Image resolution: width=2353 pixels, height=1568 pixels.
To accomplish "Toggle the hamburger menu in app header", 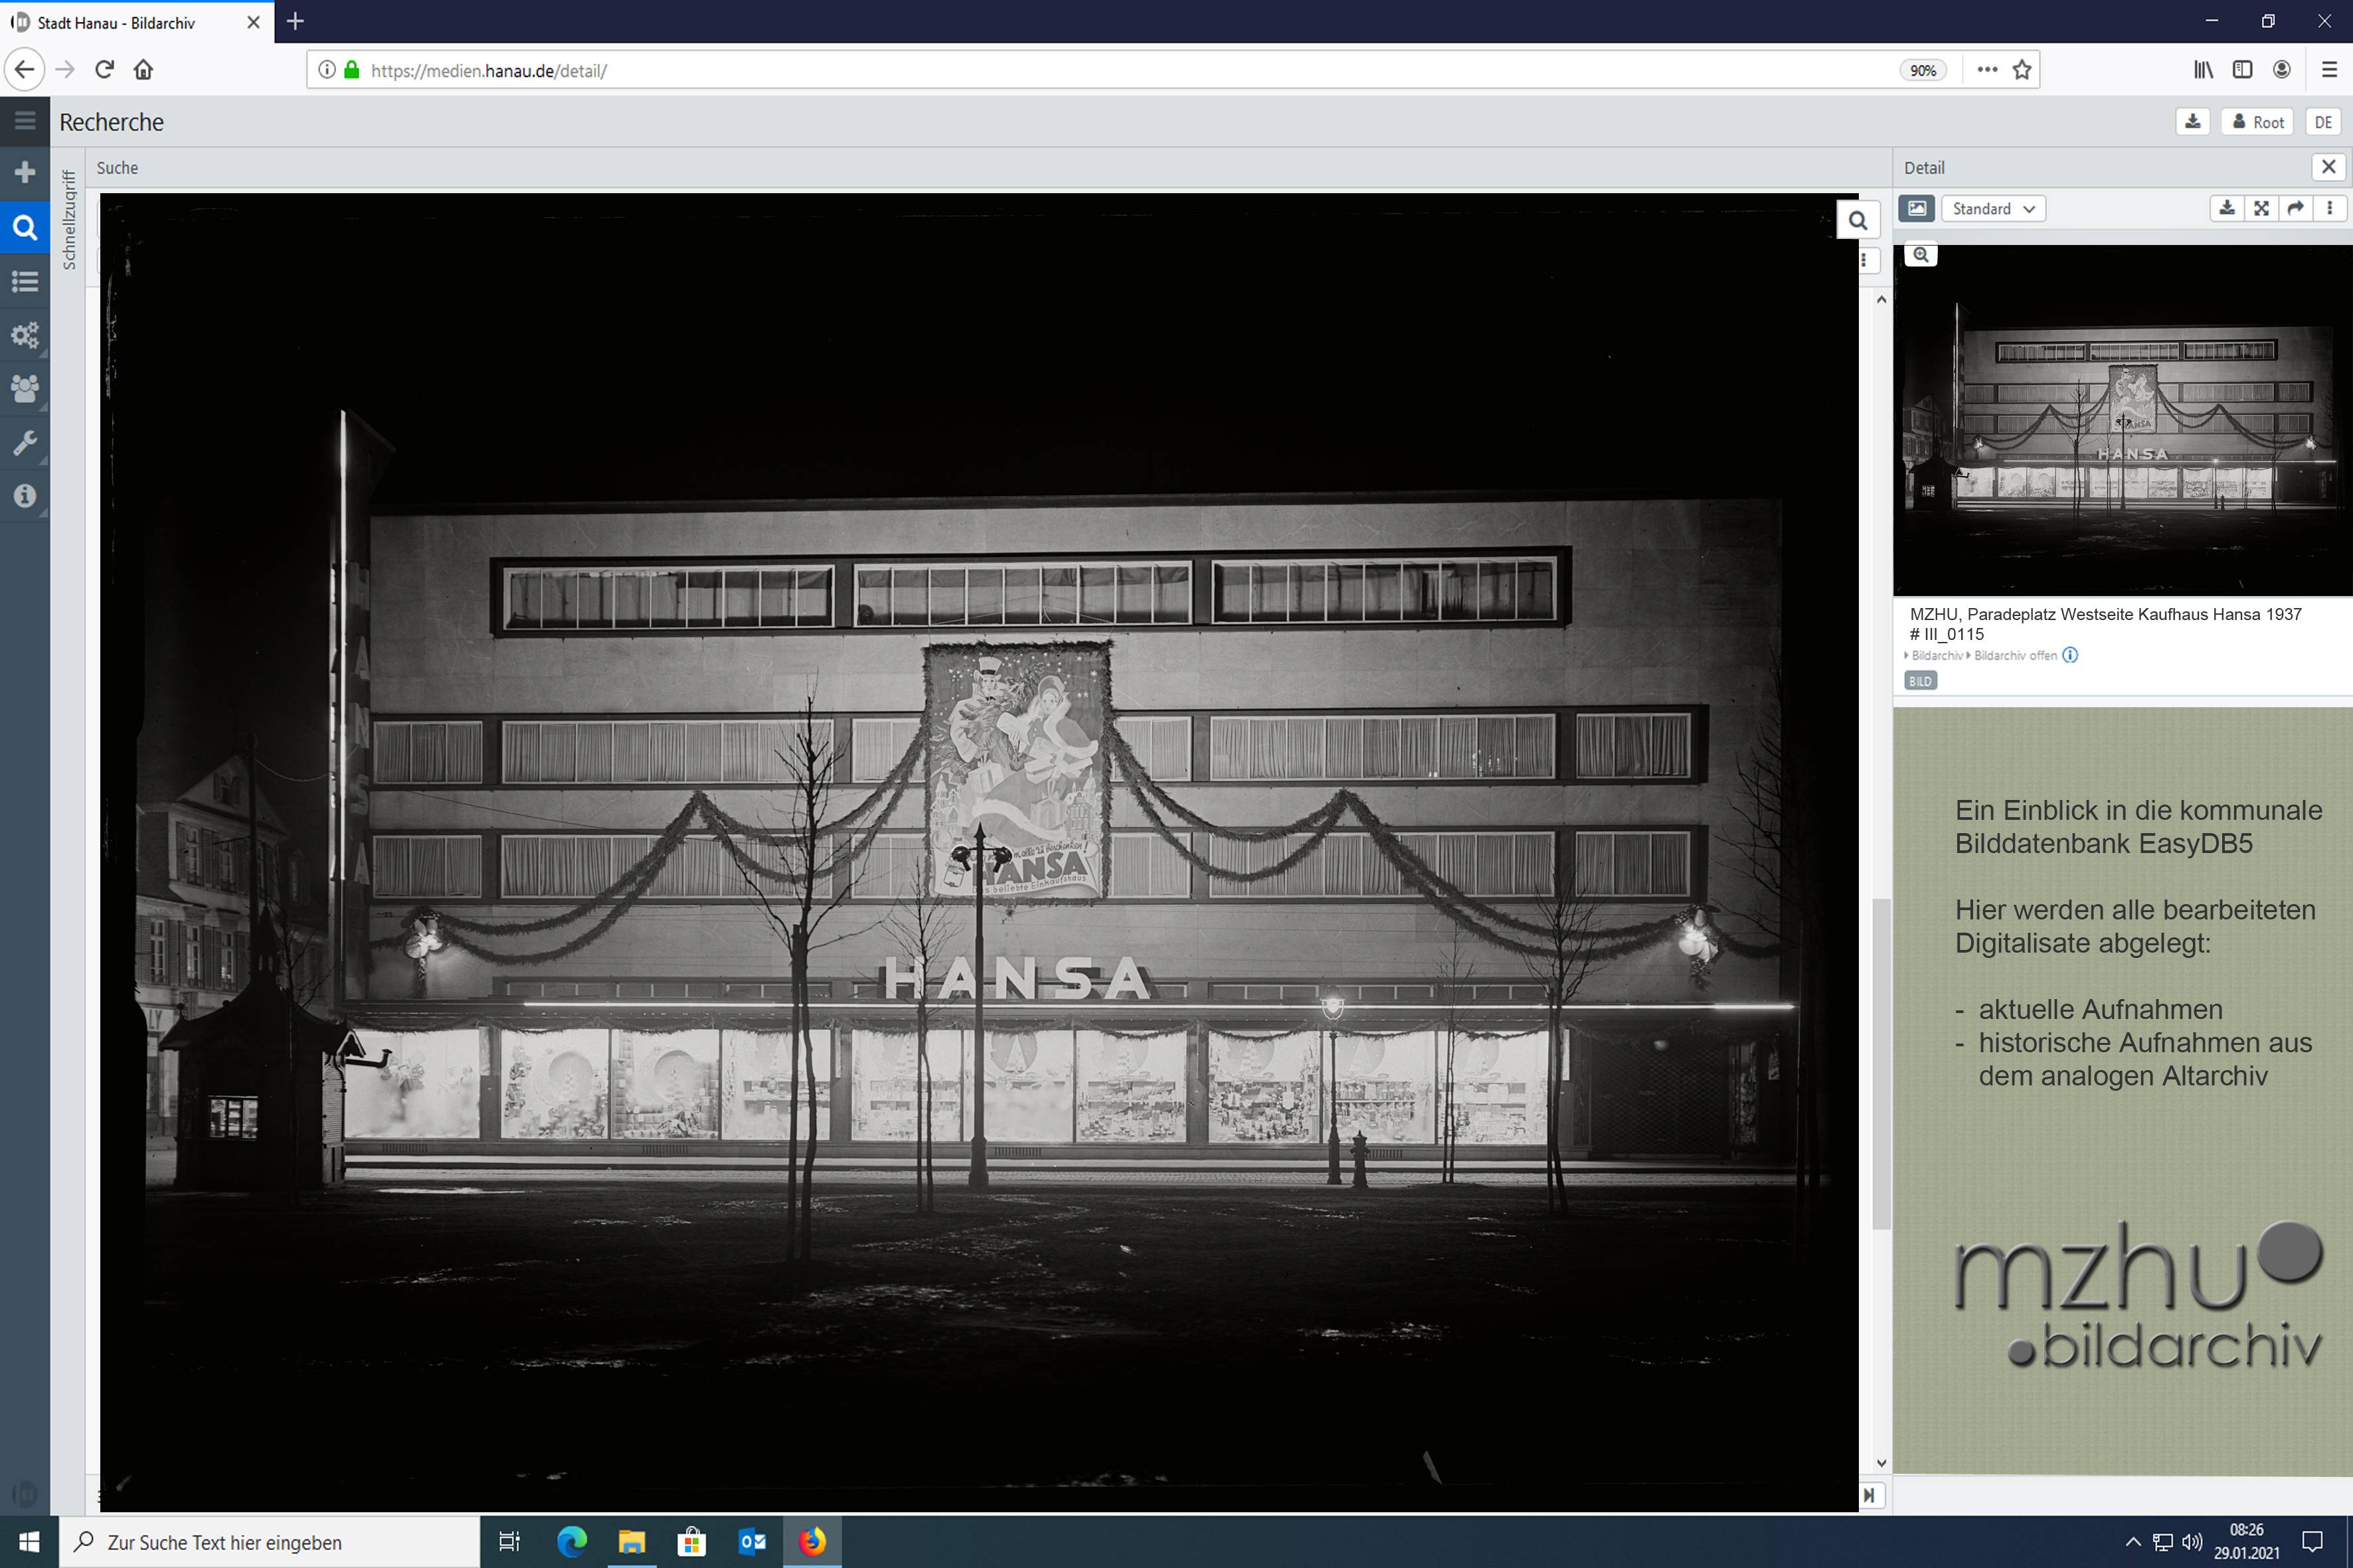I will [25, 121].
